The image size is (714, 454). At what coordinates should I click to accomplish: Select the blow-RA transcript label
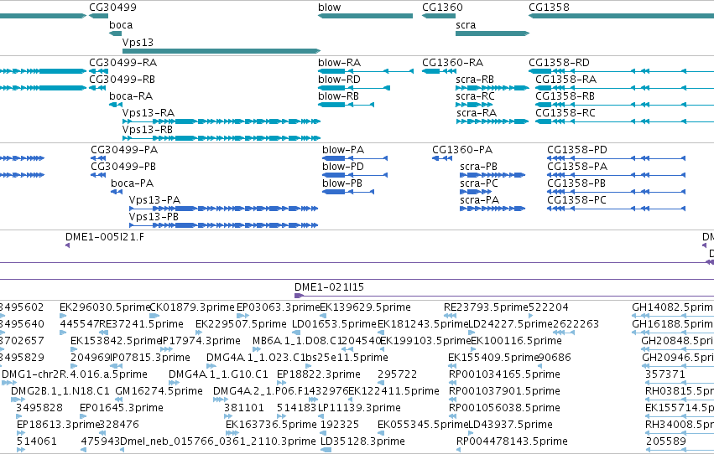(339, 63)
